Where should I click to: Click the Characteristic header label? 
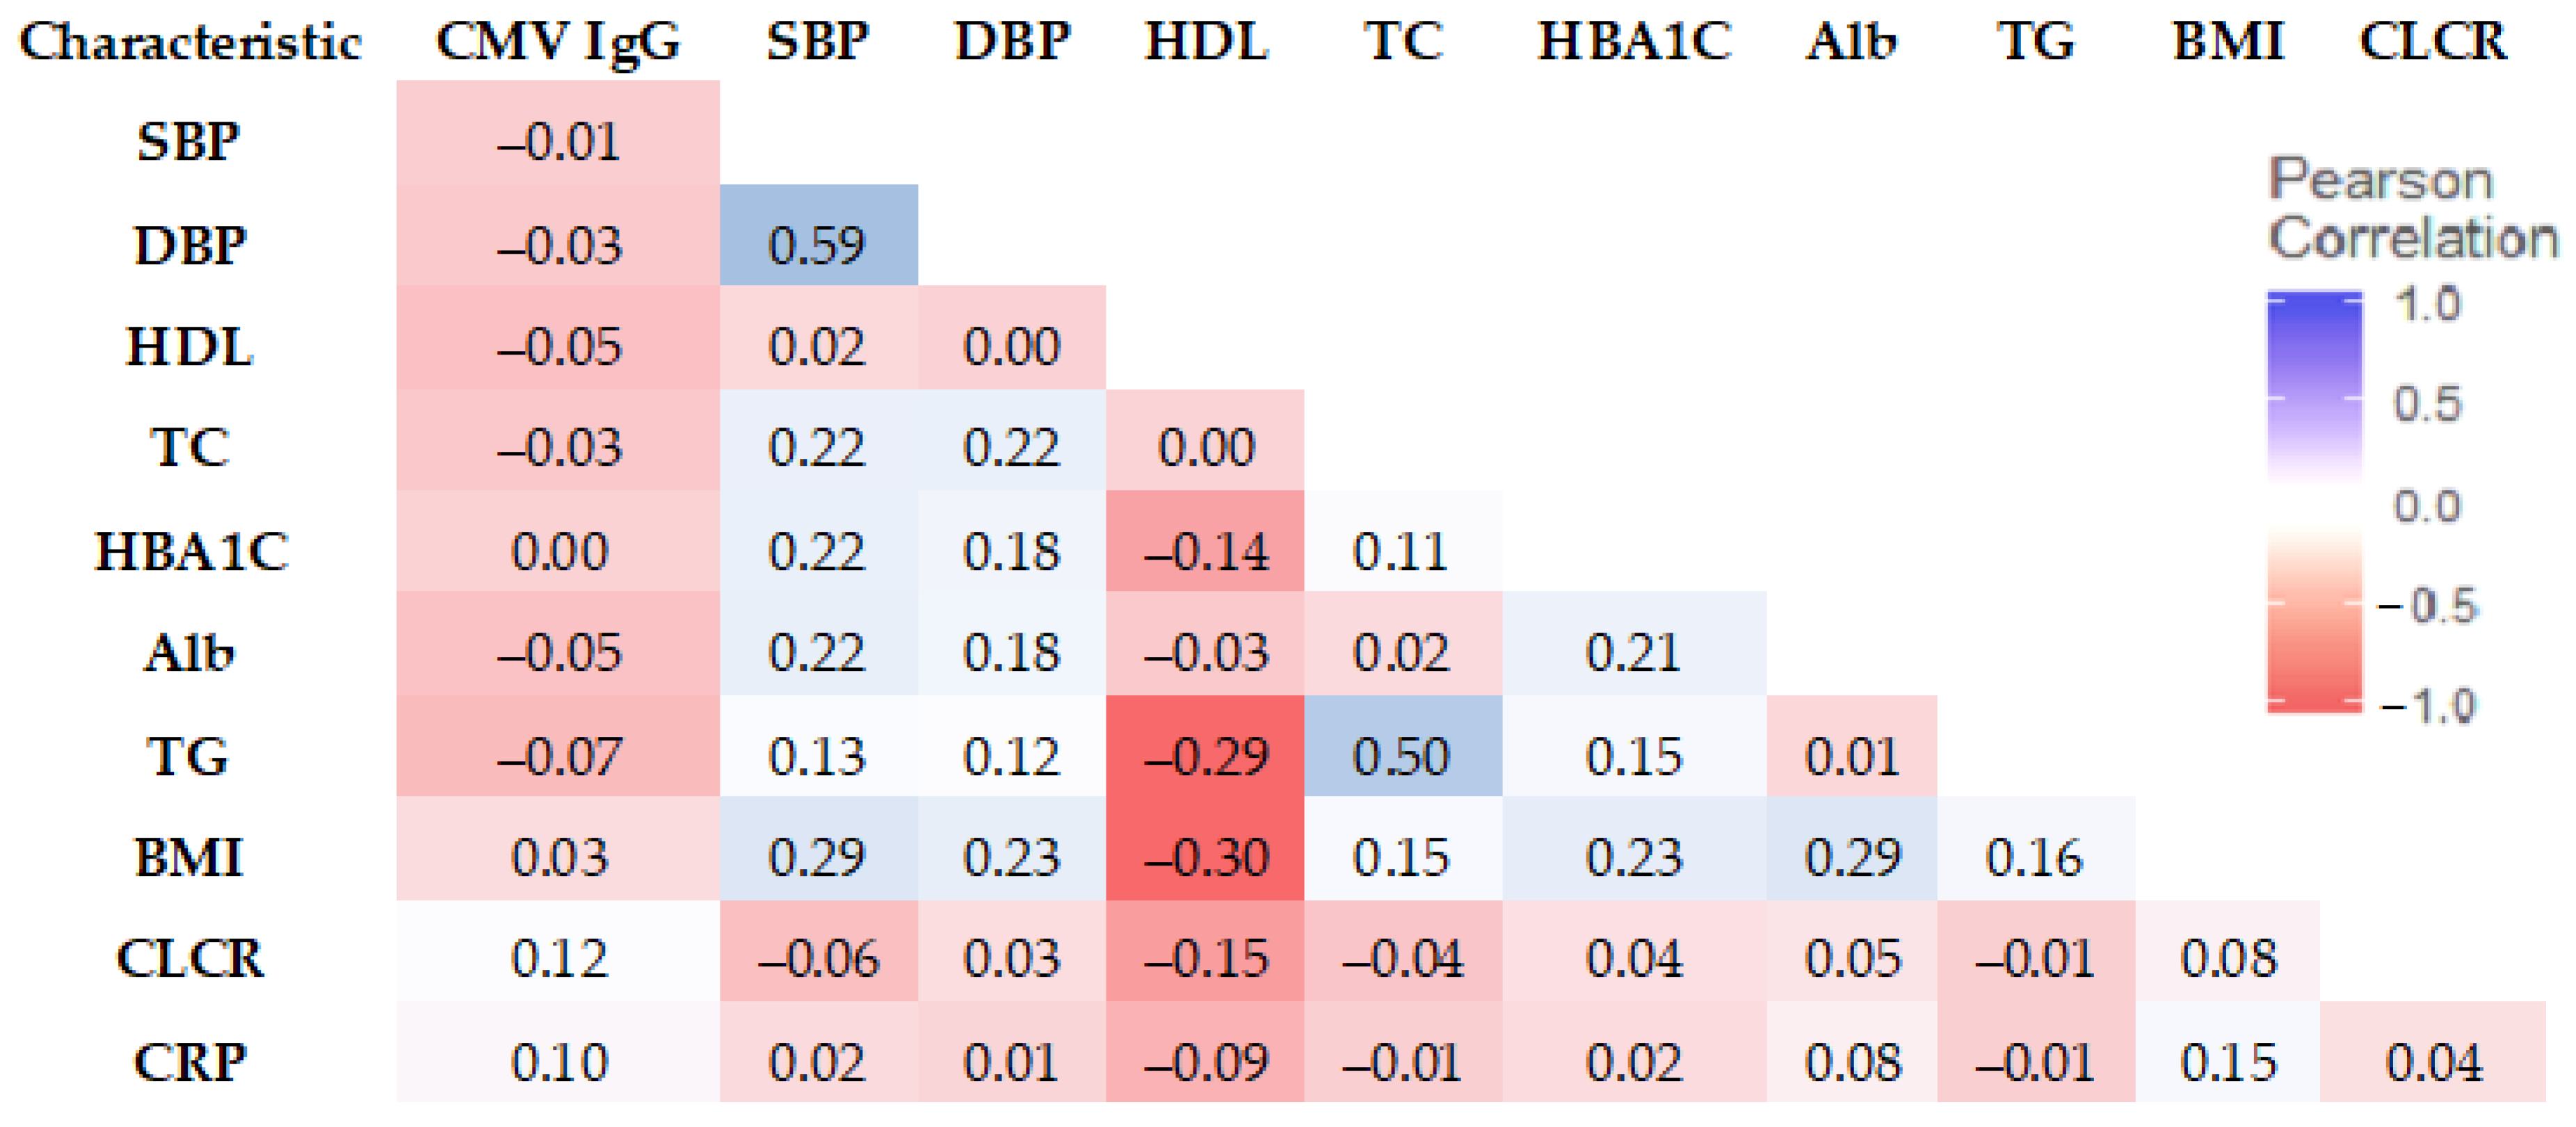pos(190,42)
